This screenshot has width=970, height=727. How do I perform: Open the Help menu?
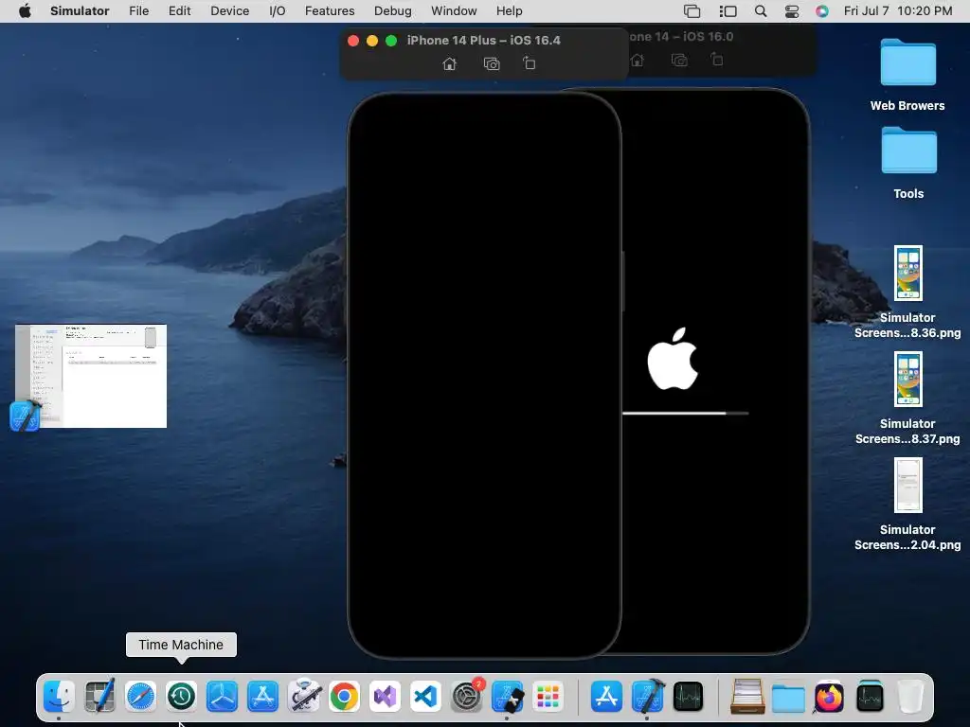tap(509, 11)
